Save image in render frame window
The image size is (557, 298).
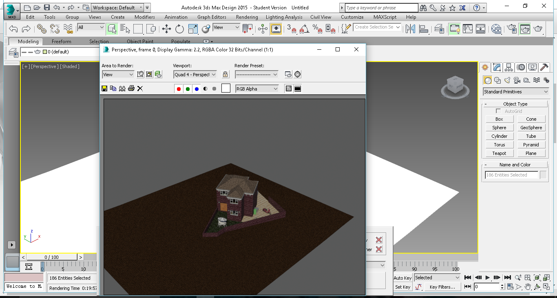point(104,88)
